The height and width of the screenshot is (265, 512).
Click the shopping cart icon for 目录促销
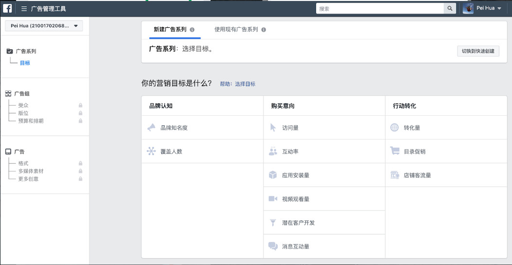point(394,151)
